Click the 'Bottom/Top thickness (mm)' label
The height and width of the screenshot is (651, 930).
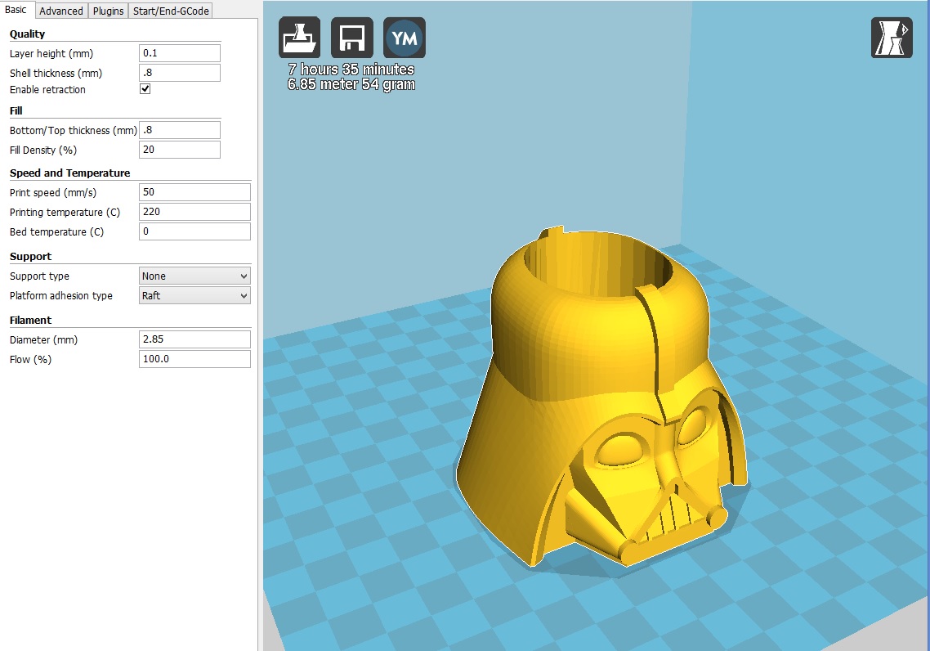tap(74, 131)
